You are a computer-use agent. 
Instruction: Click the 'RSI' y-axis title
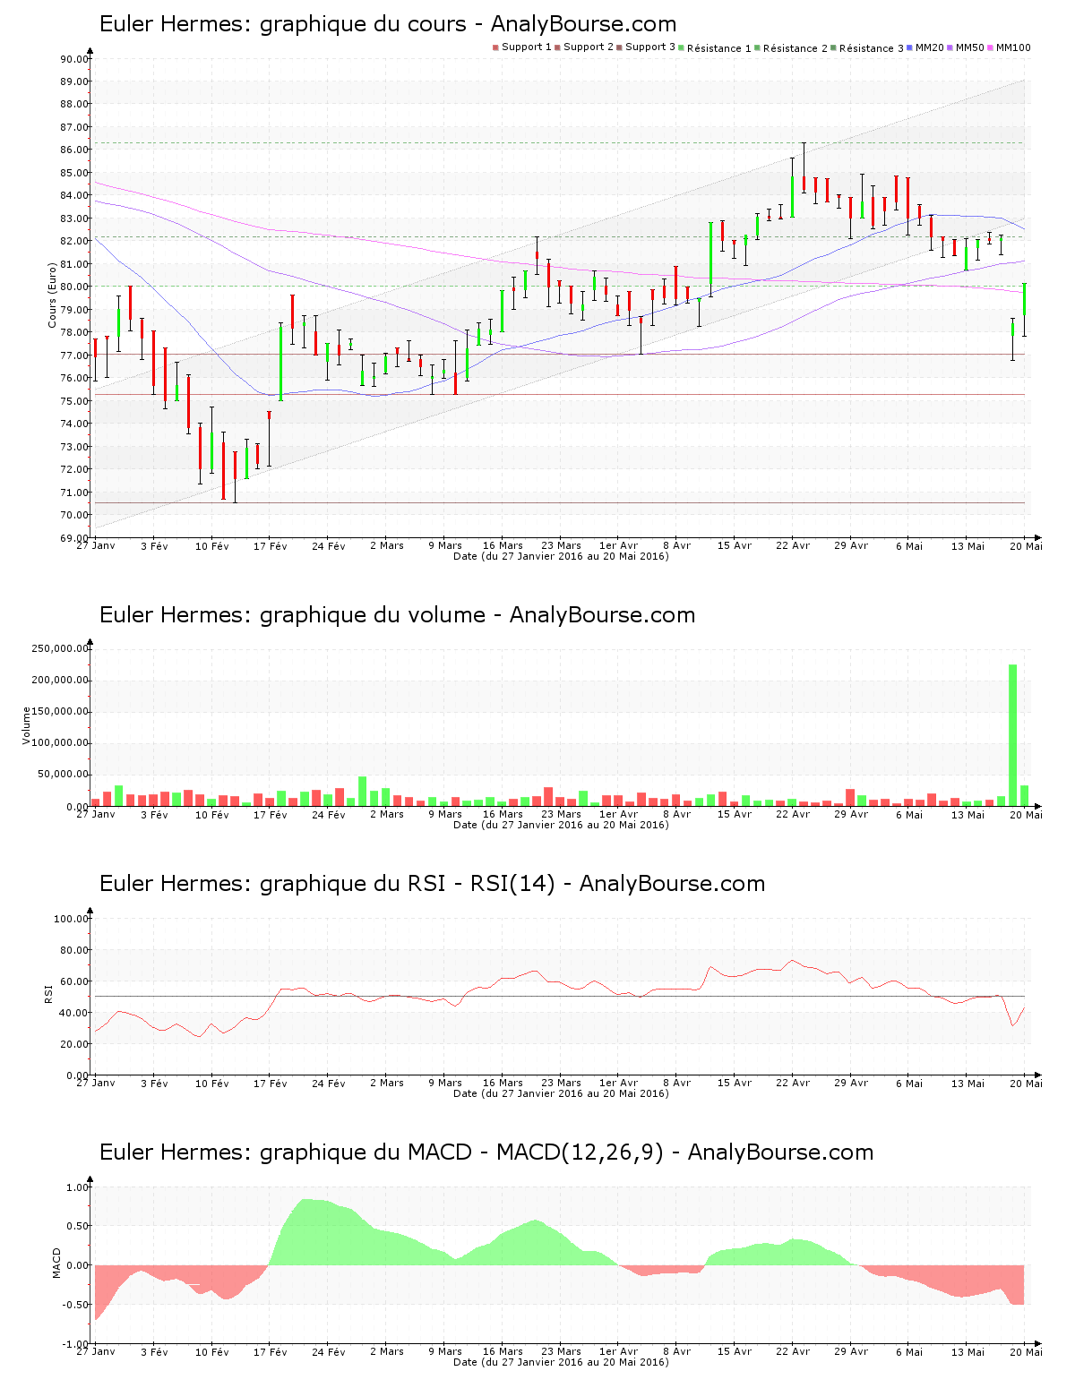pyautogui.click(x=48, y=993)
